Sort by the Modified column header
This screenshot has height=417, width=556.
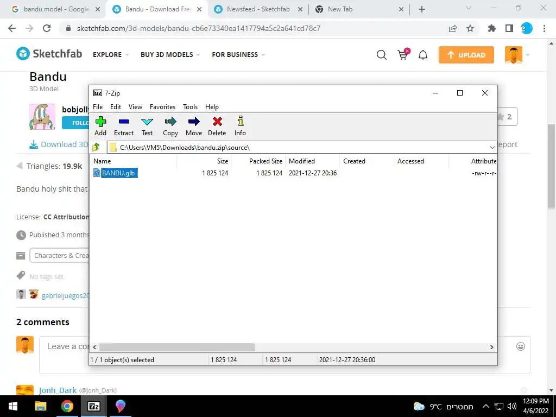click(x=312, y=161)
